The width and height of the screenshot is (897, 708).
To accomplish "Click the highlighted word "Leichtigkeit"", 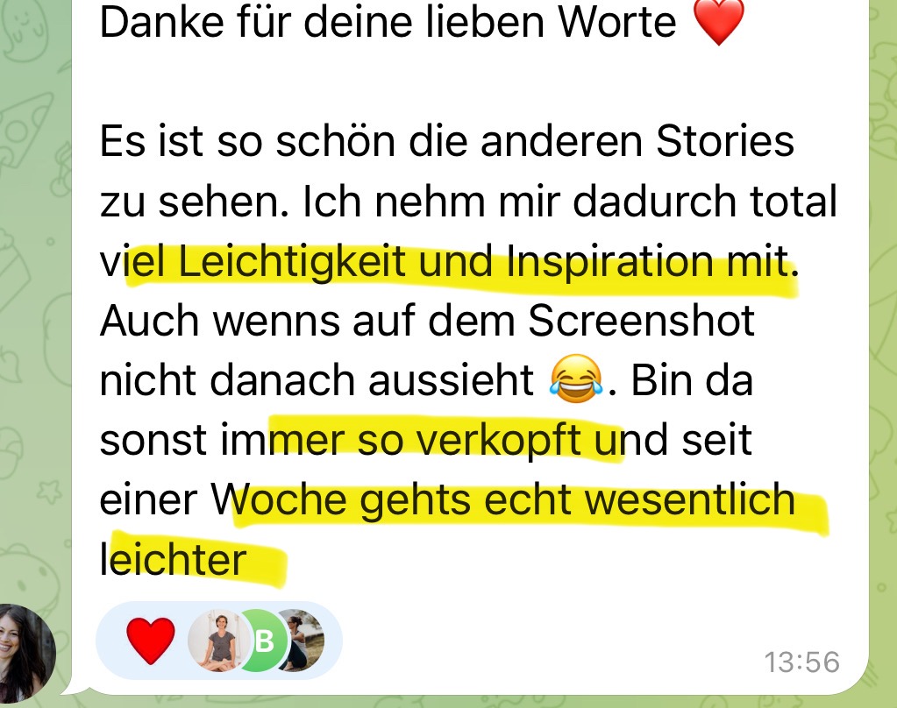I will [292, 262].
